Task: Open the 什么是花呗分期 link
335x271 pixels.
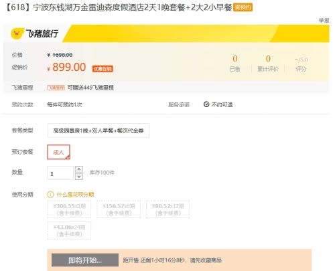Action: 75,195
